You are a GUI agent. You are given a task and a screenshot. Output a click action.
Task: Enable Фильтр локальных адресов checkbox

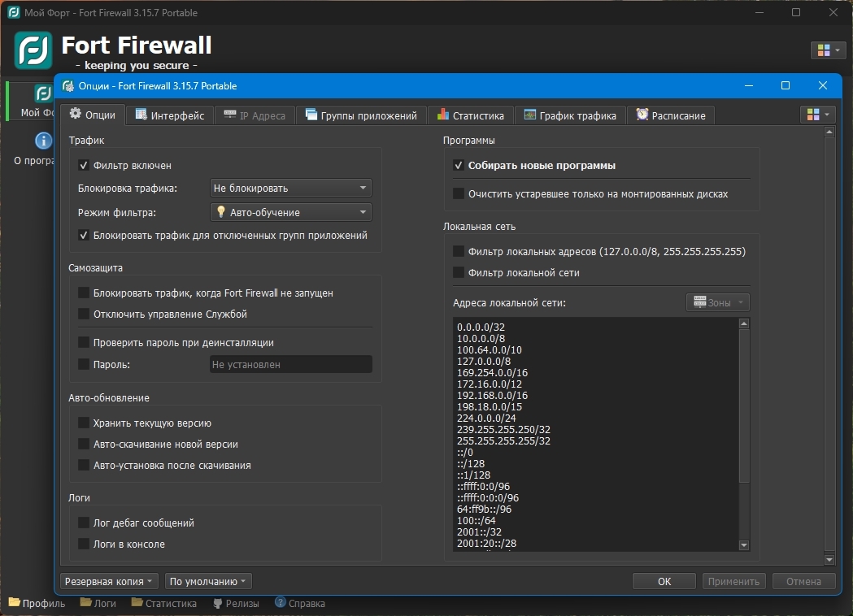[459, 251]
